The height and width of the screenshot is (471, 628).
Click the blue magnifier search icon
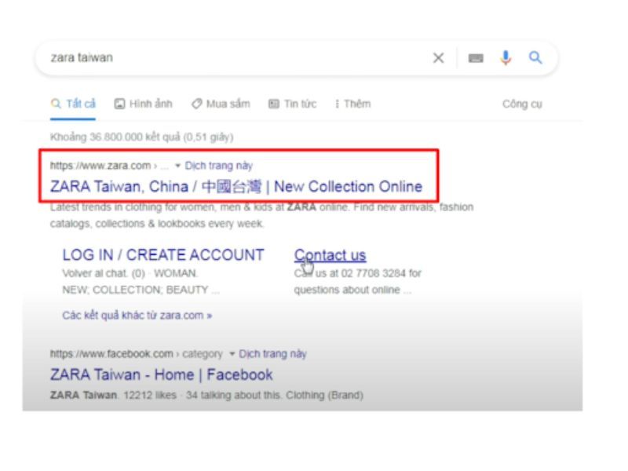pos(535,58)
